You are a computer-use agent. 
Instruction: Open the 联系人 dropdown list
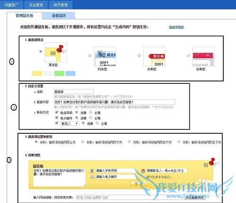pyautogui.click(x=70, y=123)
